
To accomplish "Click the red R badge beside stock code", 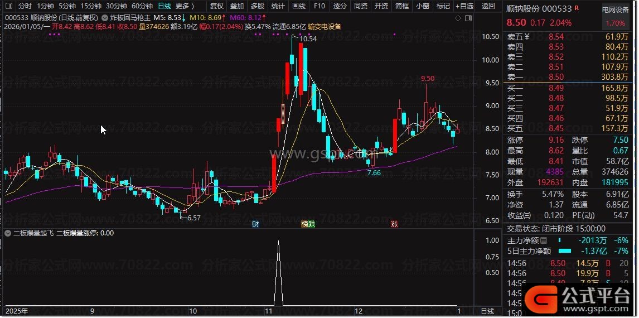I will point(576,8).
